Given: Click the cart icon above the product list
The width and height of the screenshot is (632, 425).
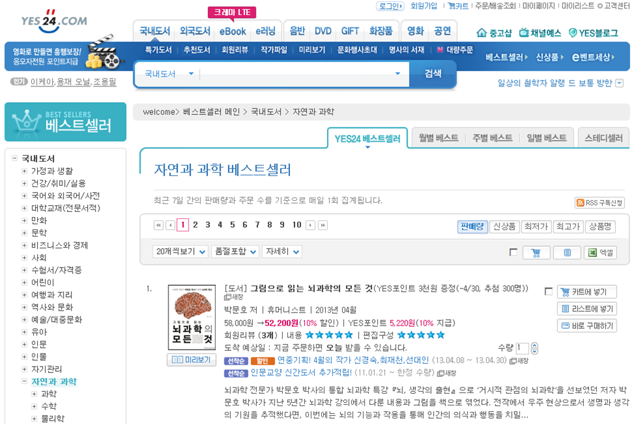Looking at the screenshot, I should [x=536, y=253].
